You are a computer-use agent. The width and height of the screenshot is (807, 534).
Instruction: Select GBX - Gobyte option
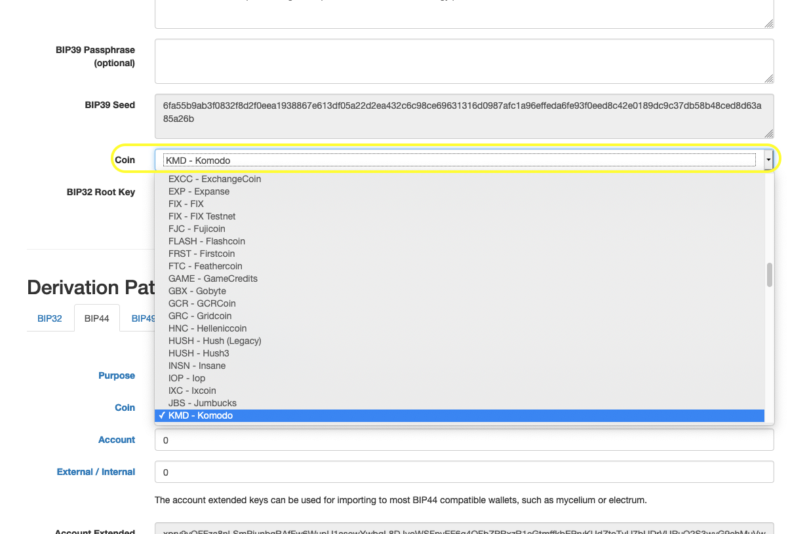(x=460, y=291)
